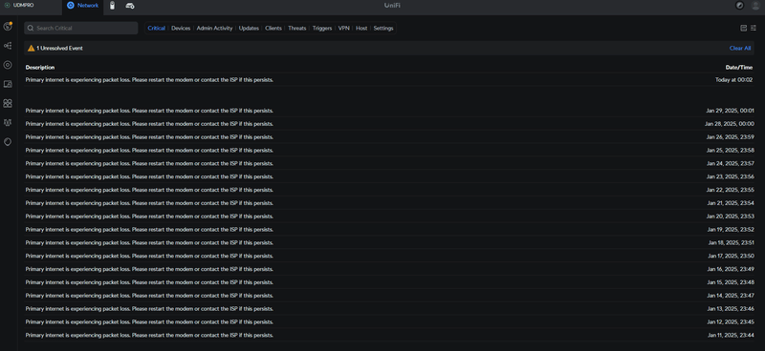Viewport: 765px width, 351px height.
Task: Open the Client Devices icon in the sidebar
Action: (x=8, y=84)
